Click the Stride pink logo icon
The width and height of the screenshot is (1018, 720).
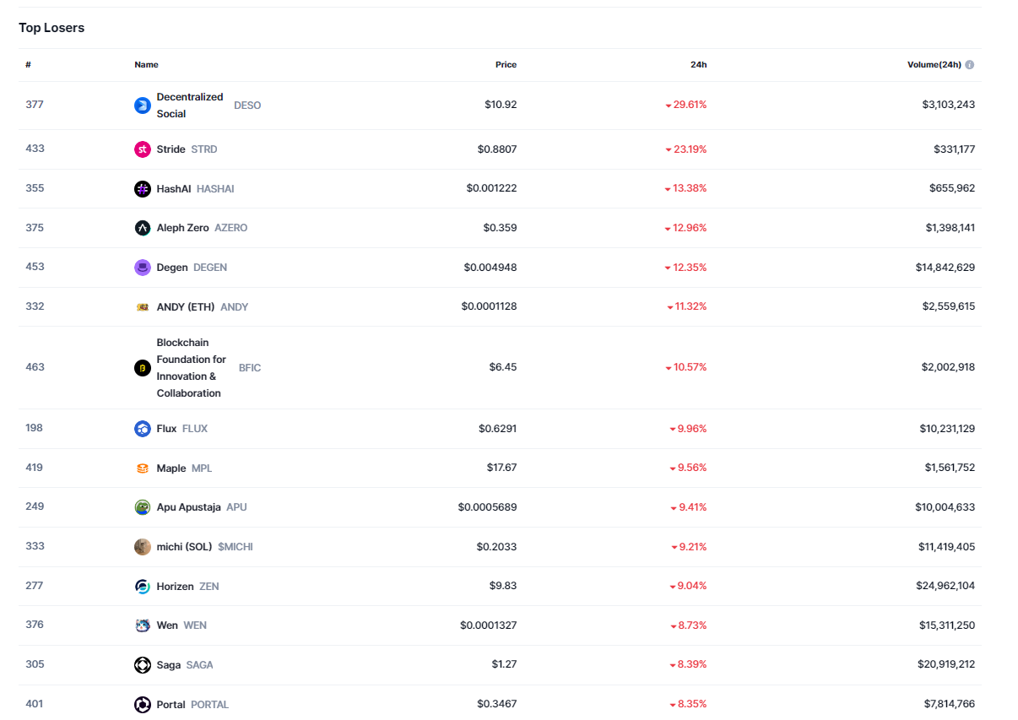pos(142,149)
